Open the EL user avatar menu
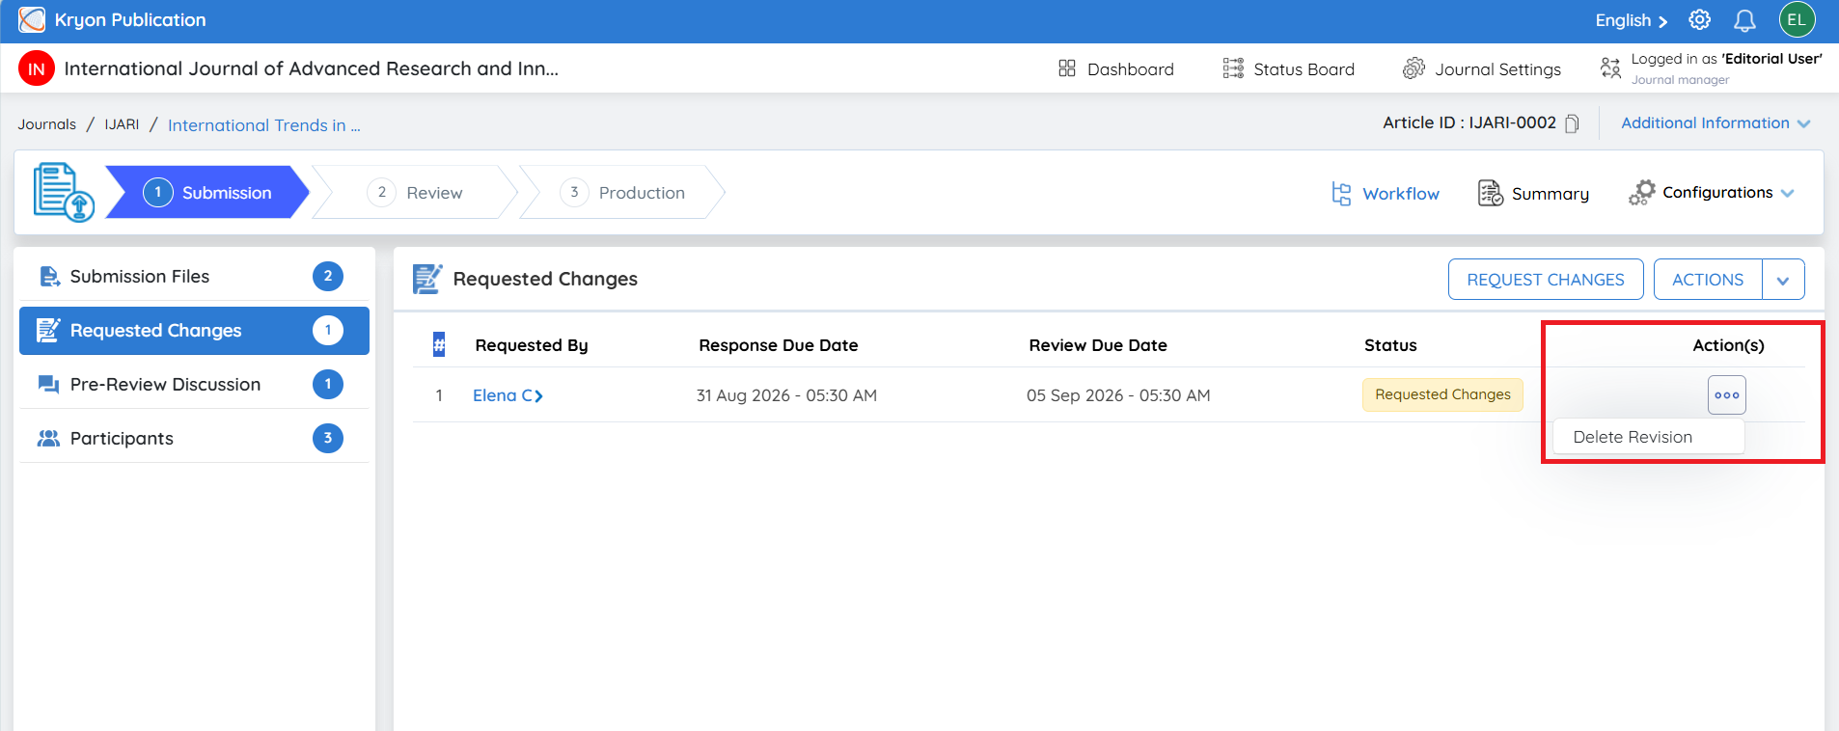Image resolution: width=1839 pixels, height=731 pixels. click(1797, 20)
